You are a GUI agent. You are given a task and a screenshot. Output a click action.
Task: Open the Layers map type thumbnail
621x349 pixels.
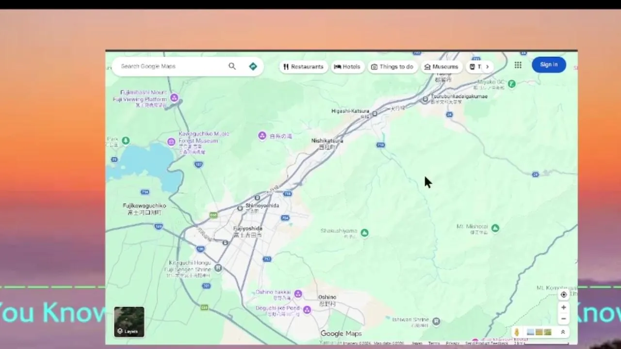point(130,322)
